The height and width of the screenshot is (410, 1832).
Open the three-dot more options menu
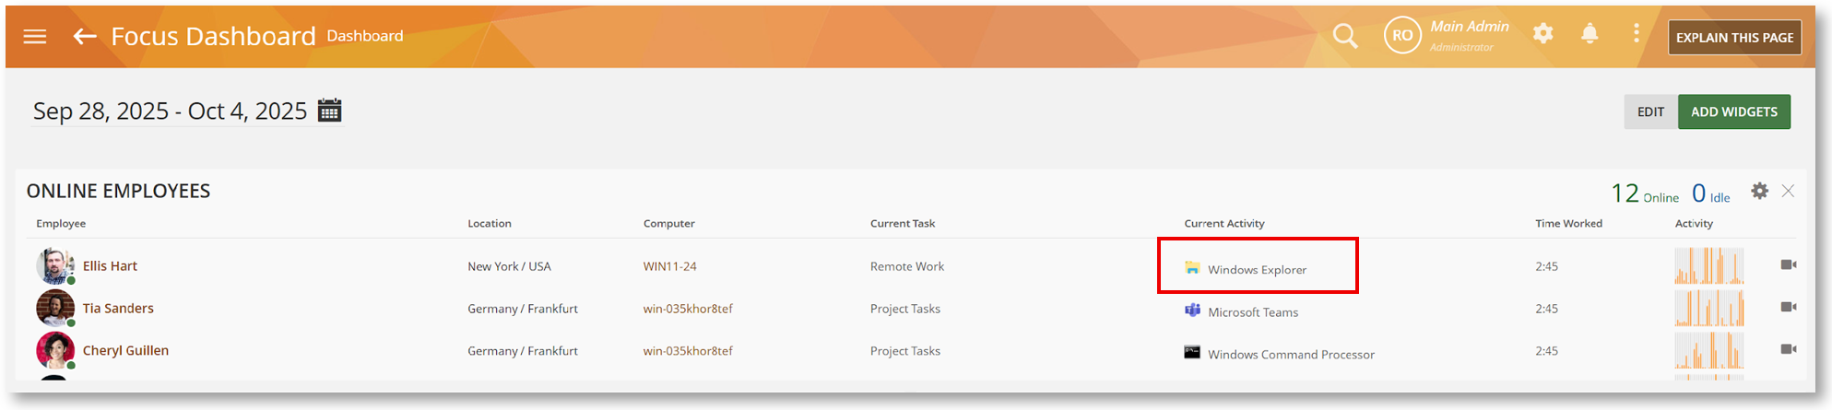[x=1637, y=34]
